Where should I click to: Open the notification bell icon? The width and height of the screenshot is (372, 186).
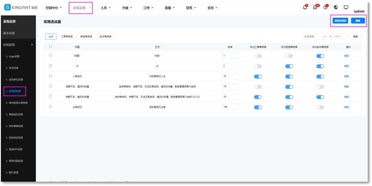tap(305, 7)
